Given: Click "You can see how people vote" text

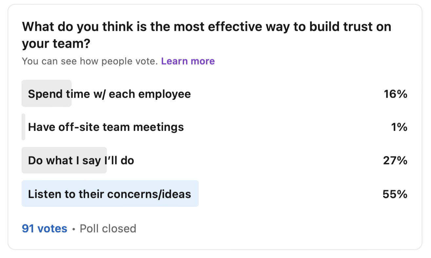Looking at the screenshot, I should [90, 61].
